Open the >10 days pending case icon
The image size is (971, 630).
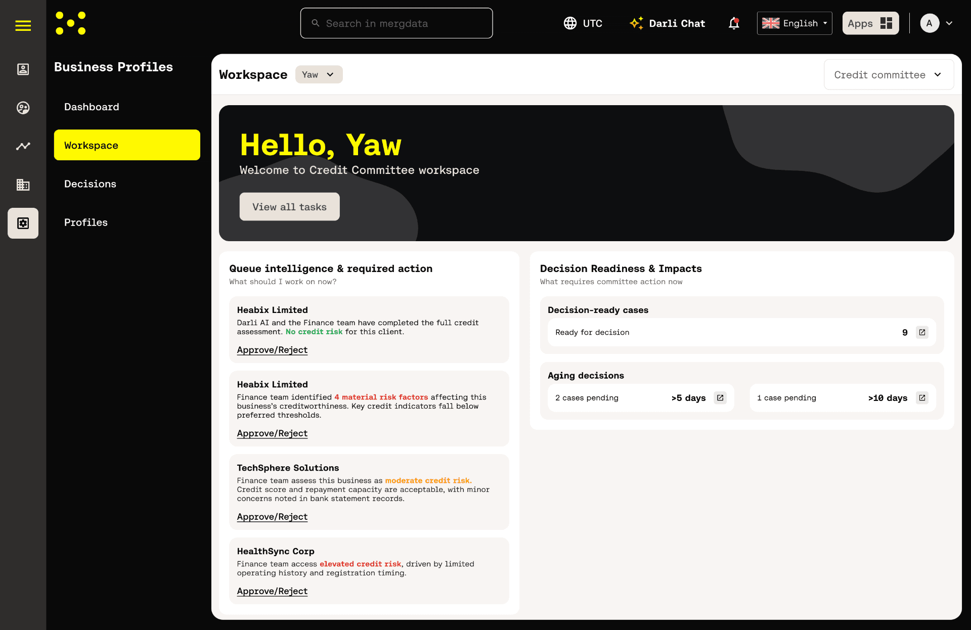(922, 398)
